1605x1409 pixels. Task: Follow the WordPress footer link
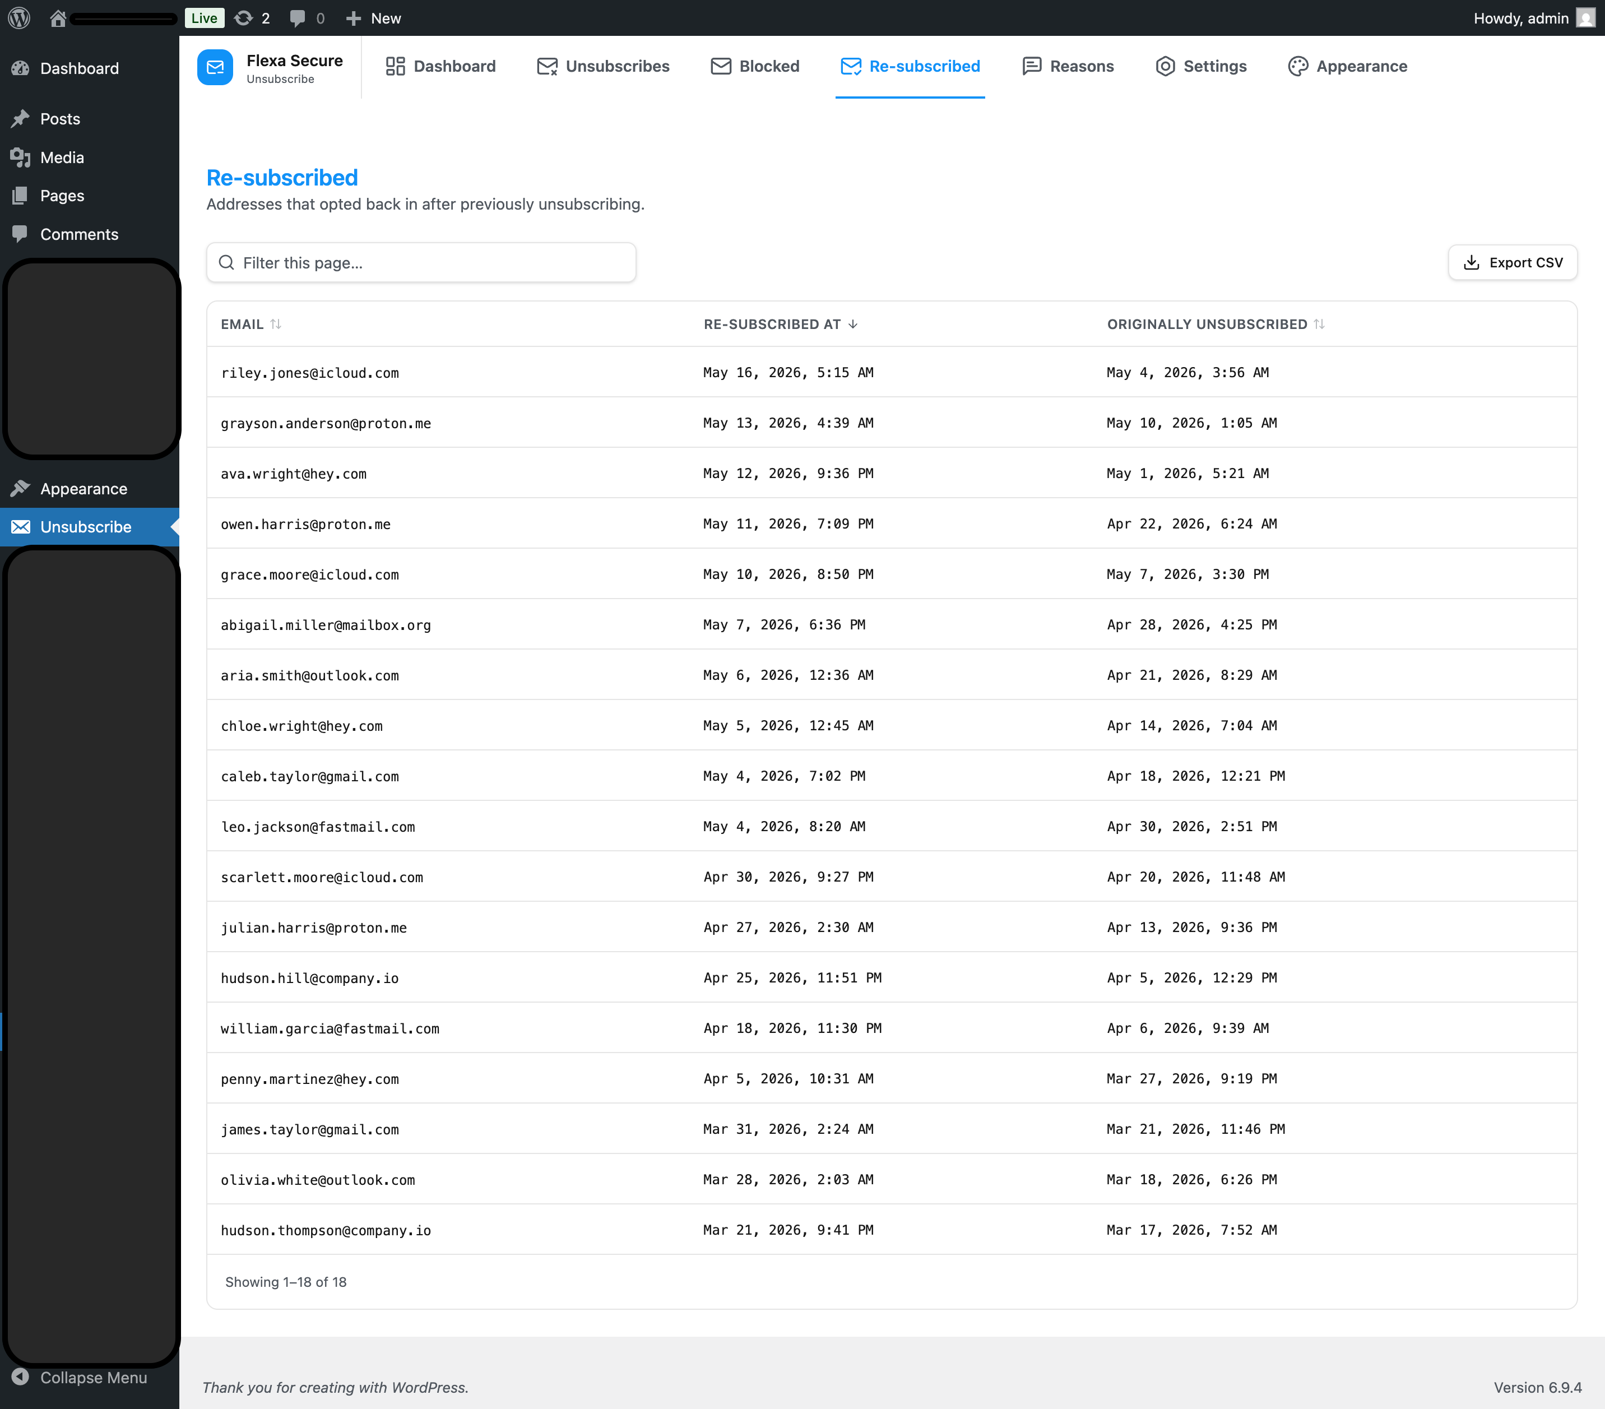430,1387
